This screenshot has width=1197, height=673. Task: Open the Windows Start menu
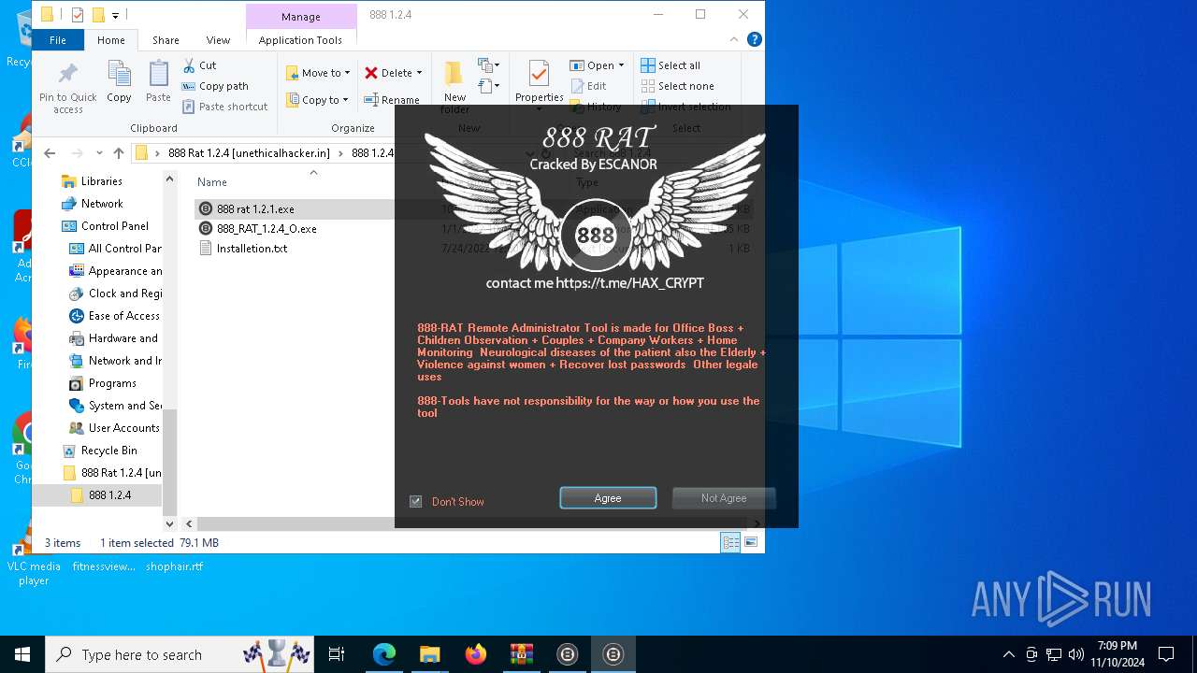22,654
